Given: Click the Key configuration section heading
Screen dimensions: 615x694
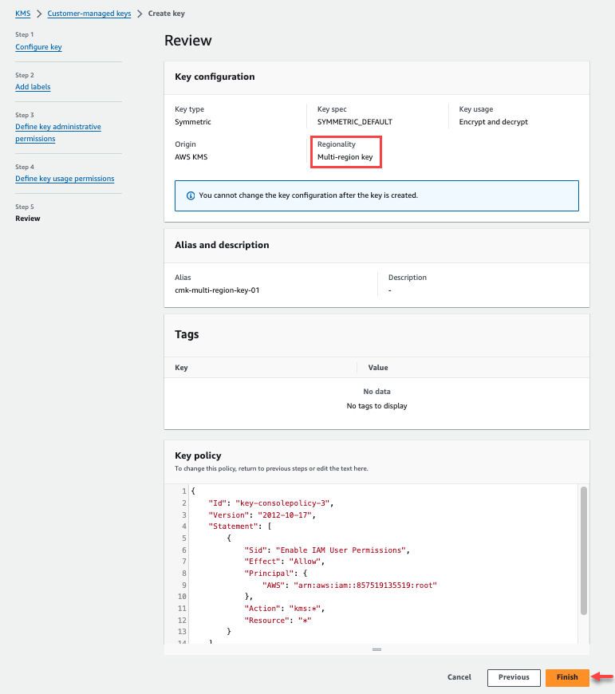Looking at the screenshot, I should (x=215, y=77).
